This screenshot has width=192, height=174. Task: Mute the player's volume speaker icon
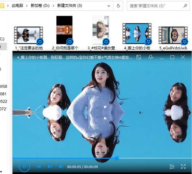tap(61, 167)
